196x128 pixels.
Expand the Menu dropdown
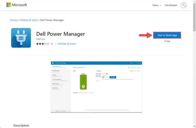[157, 5]
